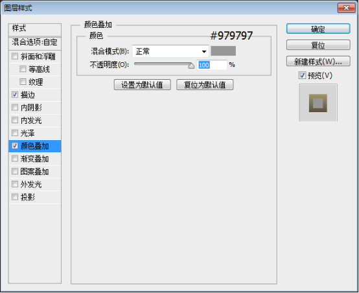Toggle the 预览(V) checkbox
This screenshot has height=293, width=359.
302,75
